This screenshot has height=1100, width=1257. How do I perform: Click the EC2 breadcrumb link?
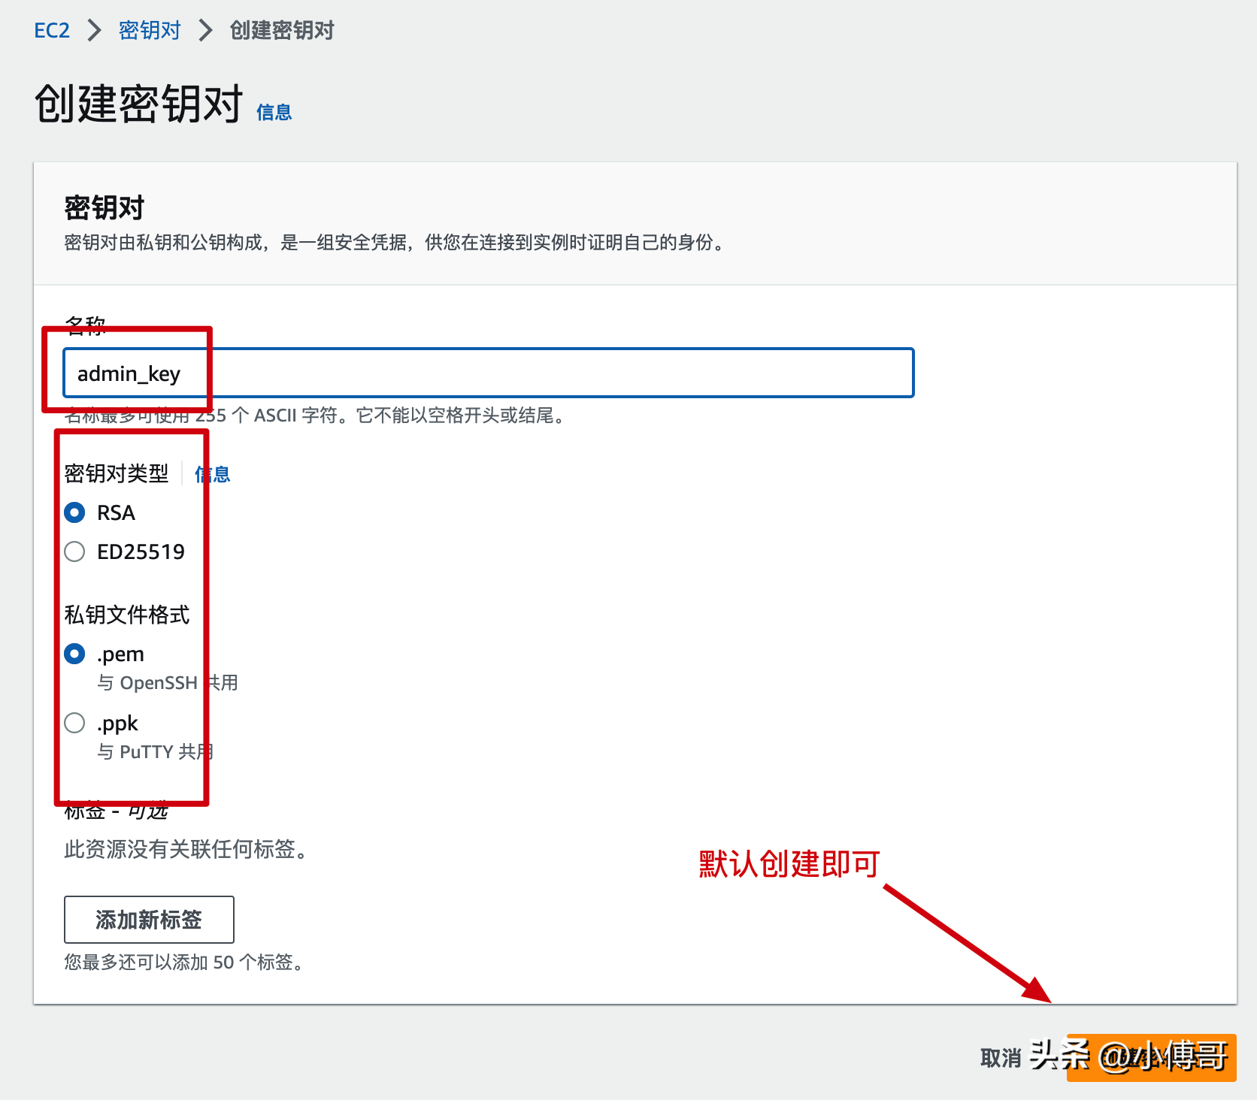point(52,31)
